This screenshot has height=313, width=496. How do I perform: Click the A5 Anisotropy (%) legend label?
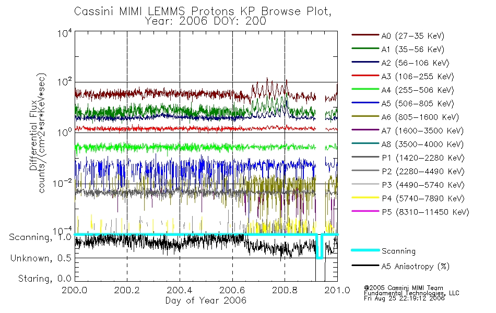416,267
